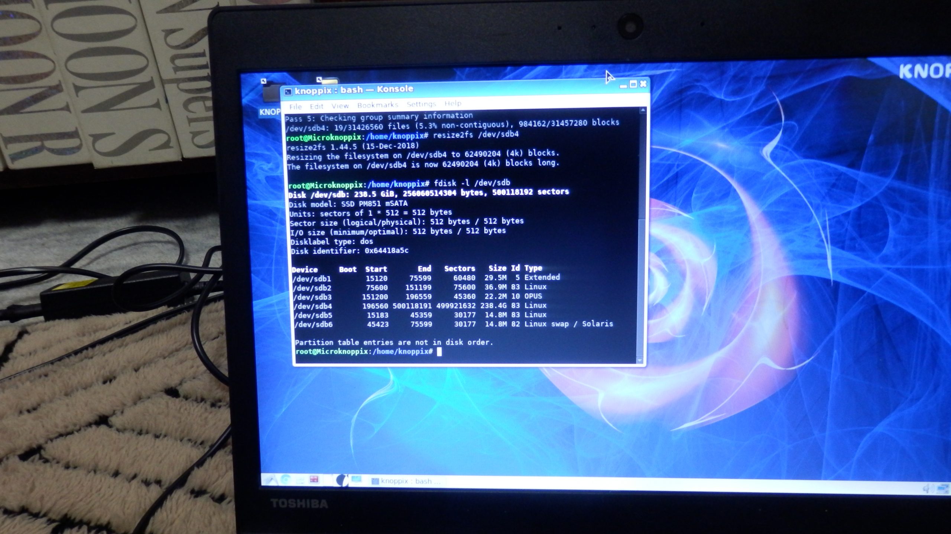
Task: Click the show desktop monitor icon
Action: click(356, 480)
